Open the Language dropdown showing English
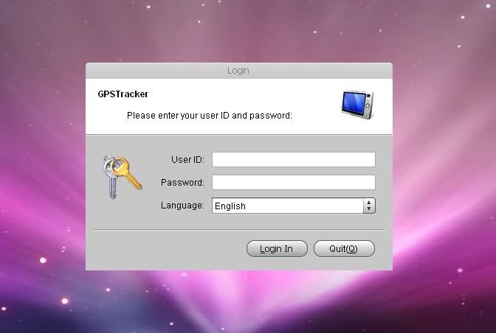 click(294, 206)
